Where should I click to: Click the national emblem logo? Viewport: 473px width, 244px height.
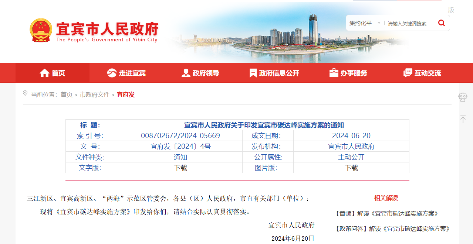(41, 30)
